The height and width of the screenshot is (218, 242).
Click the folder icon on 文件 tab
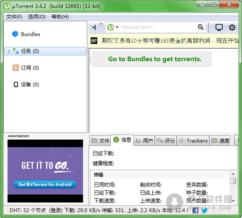pos(94,140)
